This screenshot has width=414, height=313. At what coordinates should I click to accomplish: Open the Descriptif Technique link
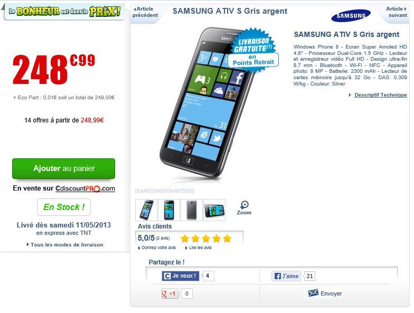pos(380,95)
